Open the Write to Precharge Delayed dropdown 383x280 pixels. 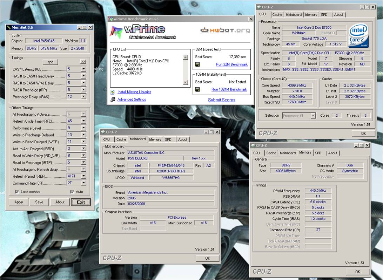coord(83,135)
